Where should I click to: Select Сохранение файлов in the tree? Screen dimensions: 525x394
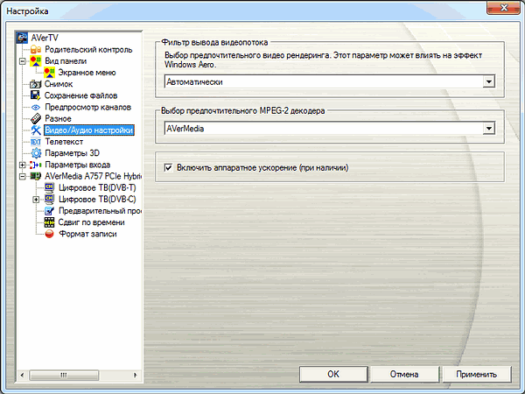81,95
